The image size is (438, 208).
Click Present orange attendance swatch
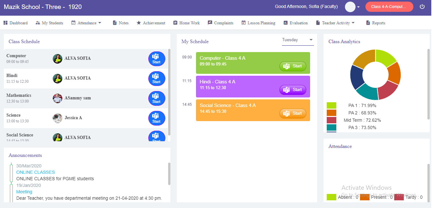(365, 197)
